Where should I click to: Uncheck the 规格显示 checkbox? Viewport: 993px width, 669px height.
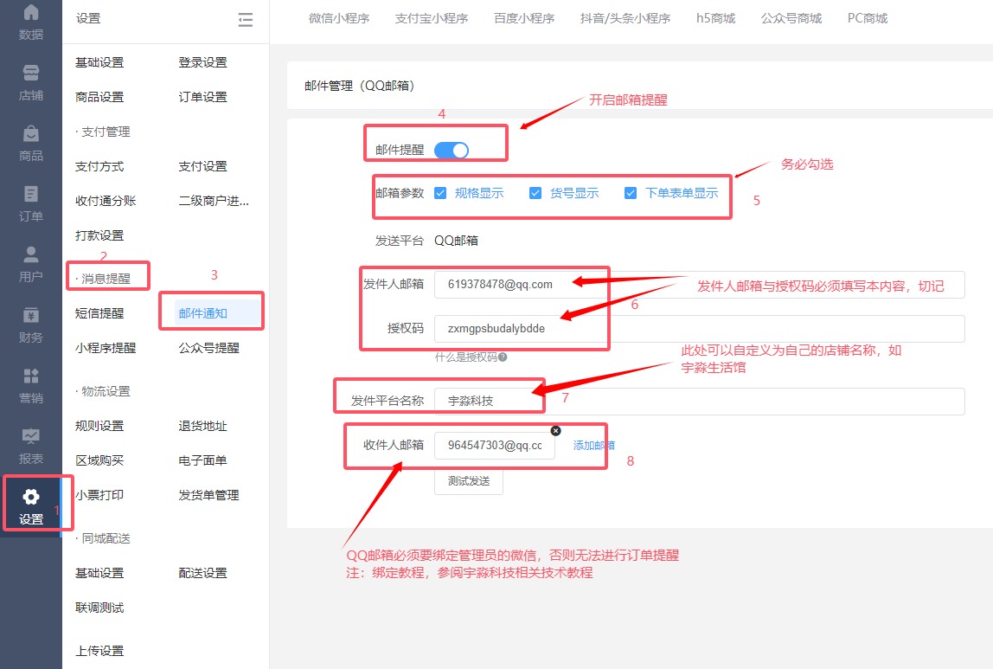[440, 193]
